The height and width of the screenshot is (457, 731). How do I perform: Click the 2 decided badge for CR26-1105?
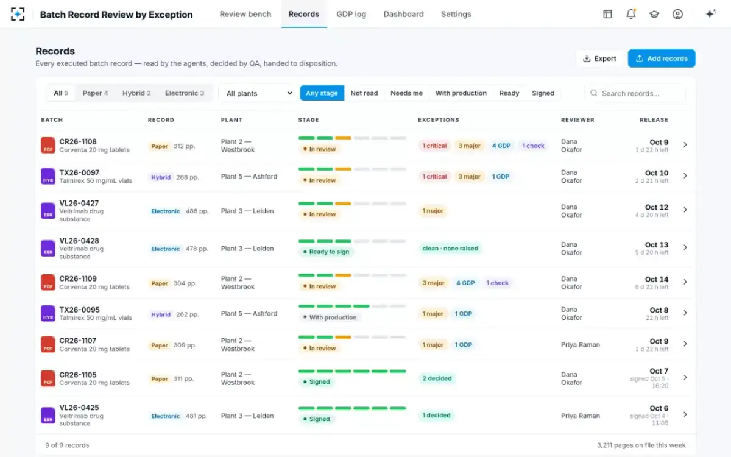coord(437,378)
